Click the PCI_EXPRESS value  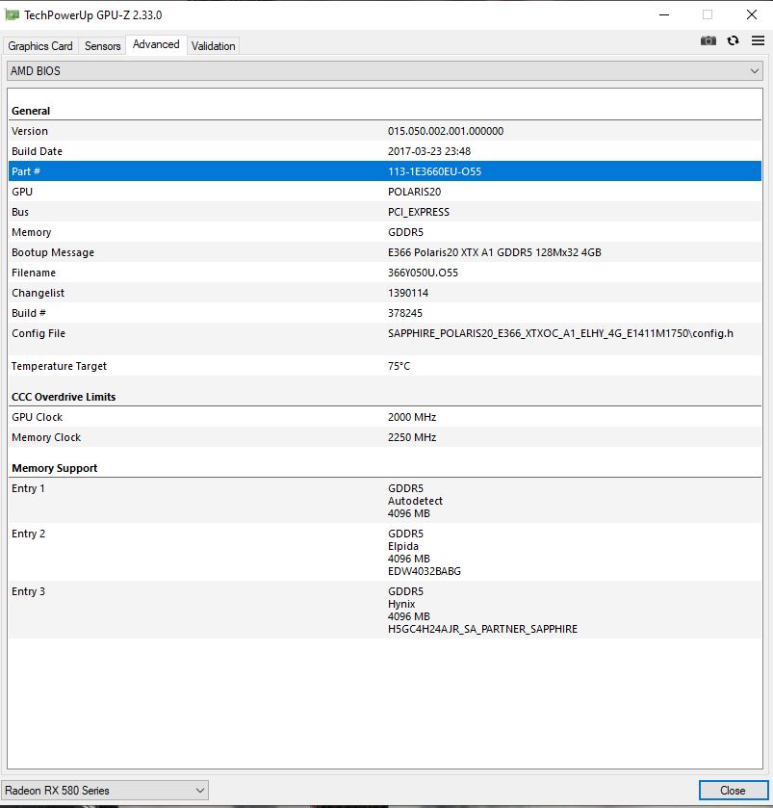418,212
